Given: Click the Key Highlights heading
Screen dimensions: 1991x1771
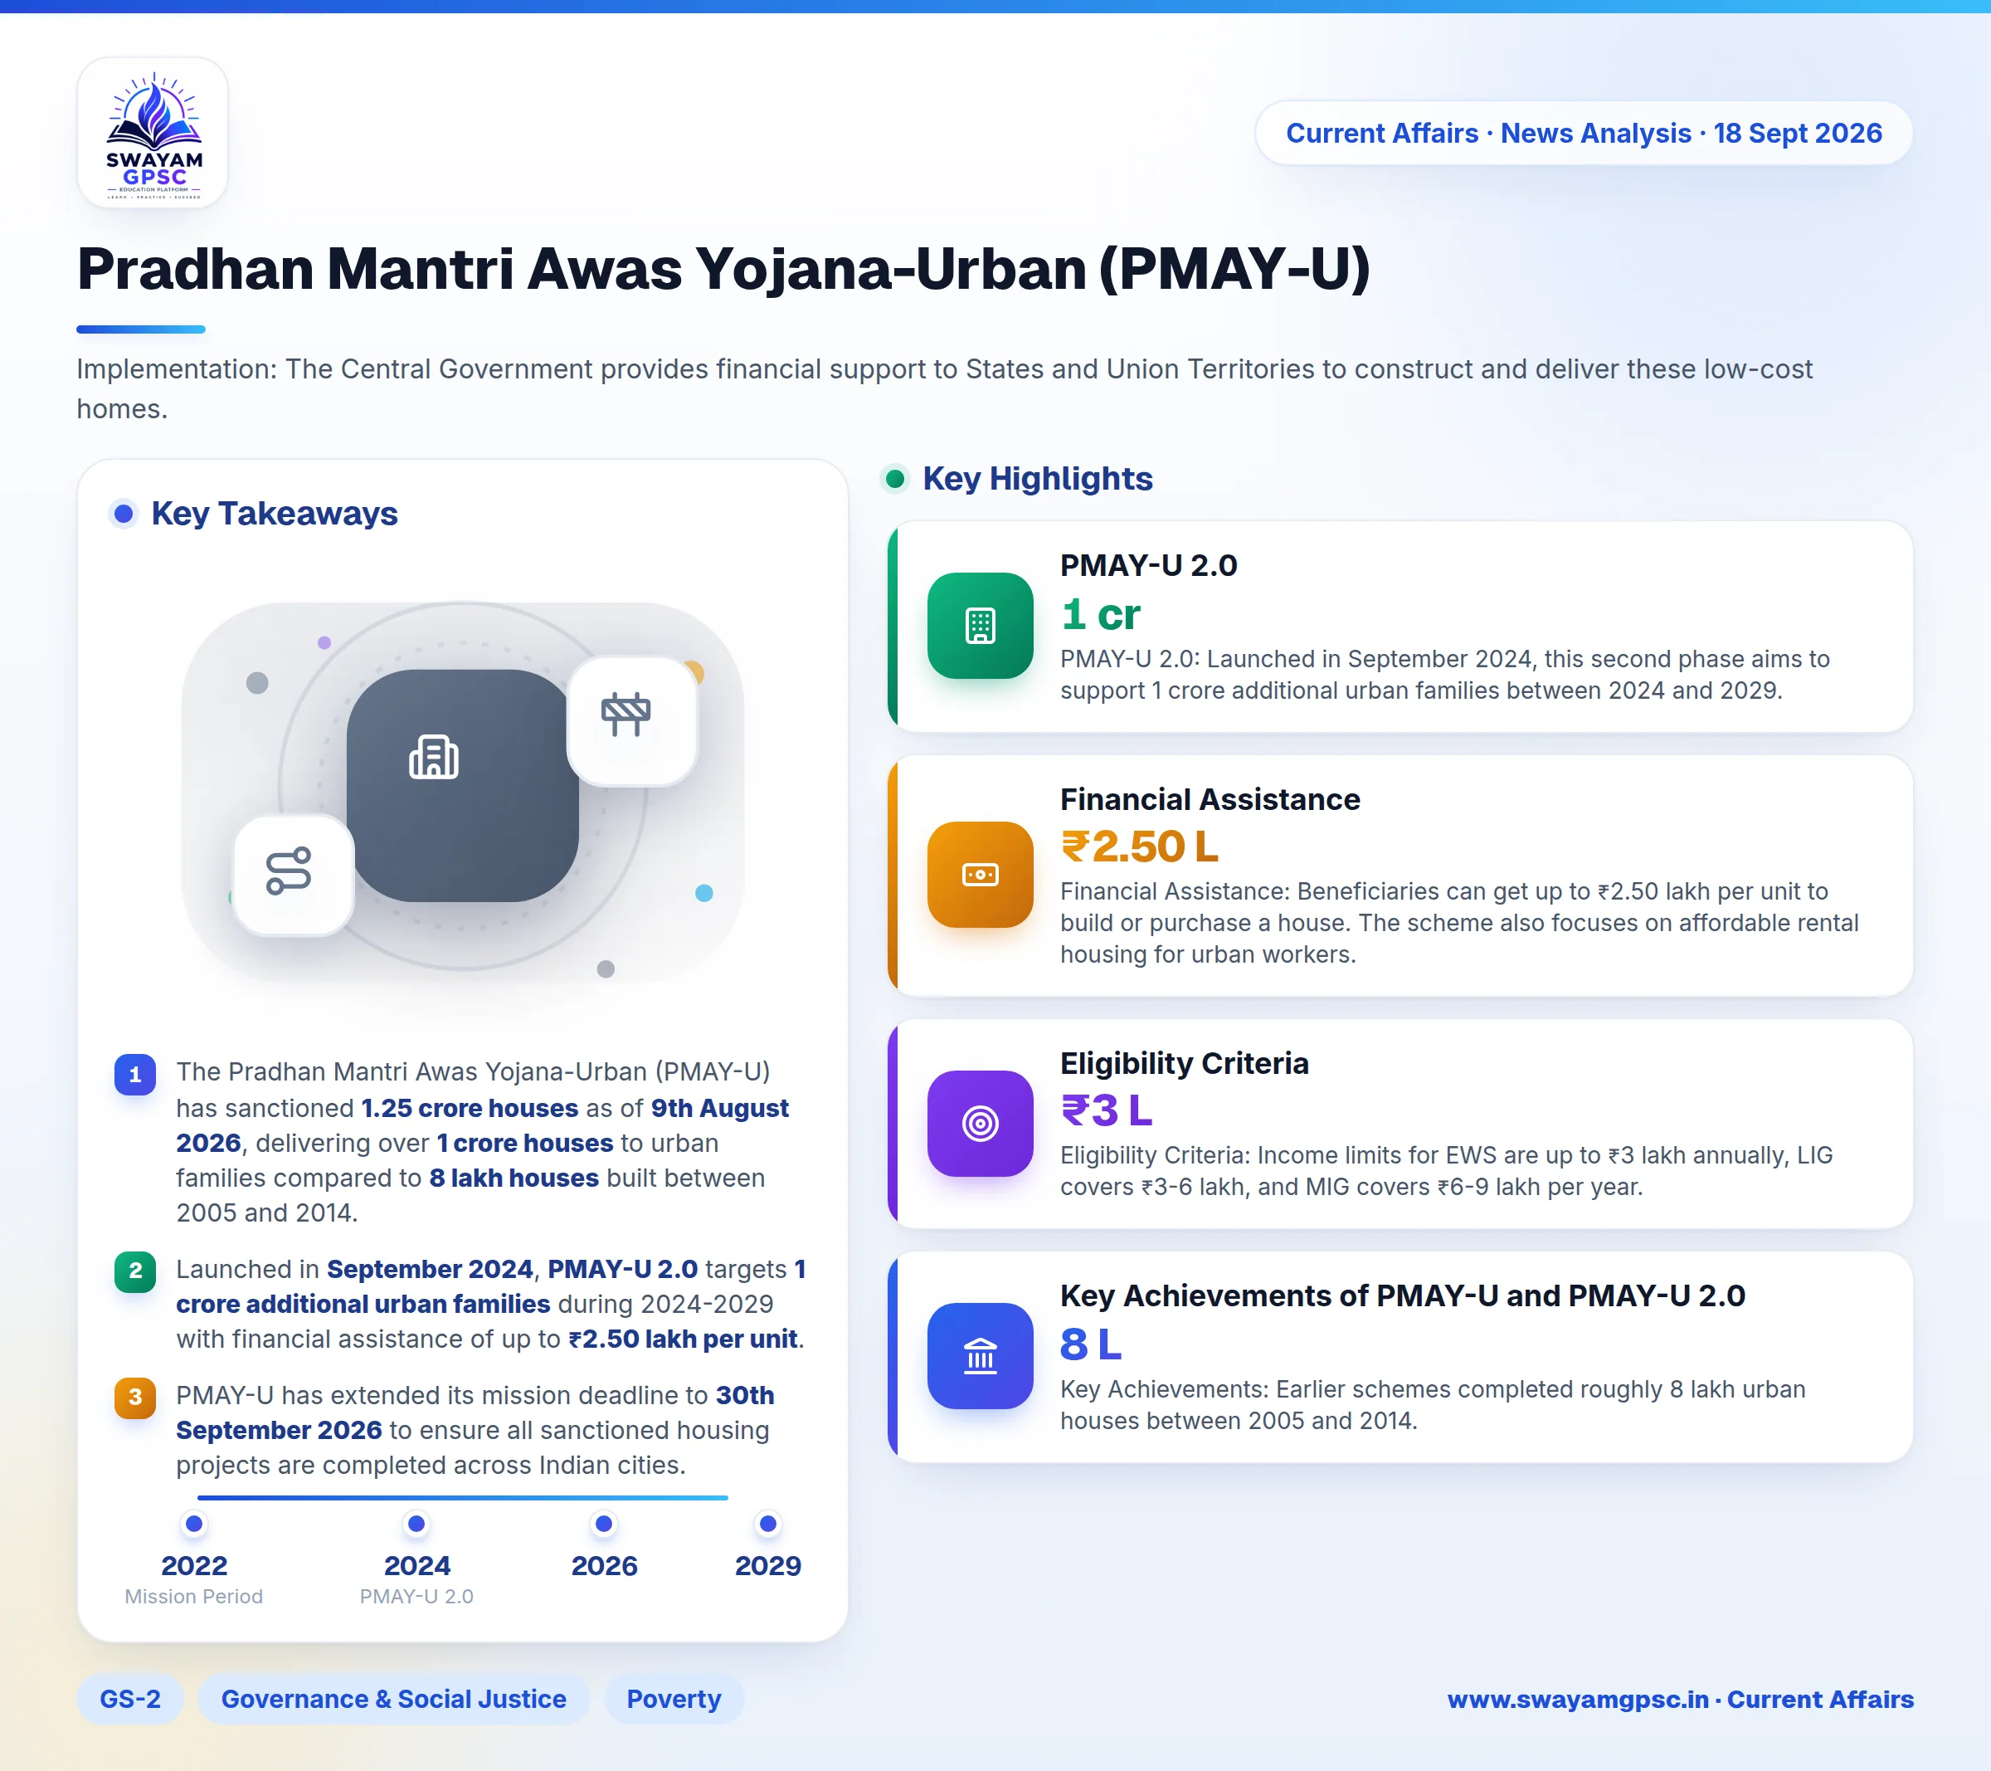Looking at the screenshot, I should [1037, 479].
